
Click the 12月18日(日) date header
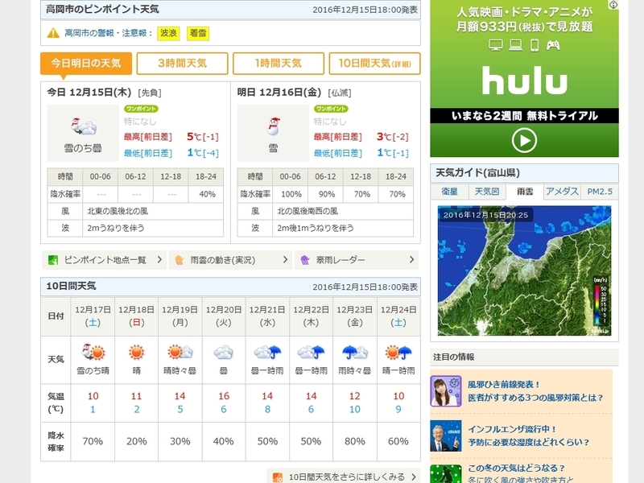[136, 316]
